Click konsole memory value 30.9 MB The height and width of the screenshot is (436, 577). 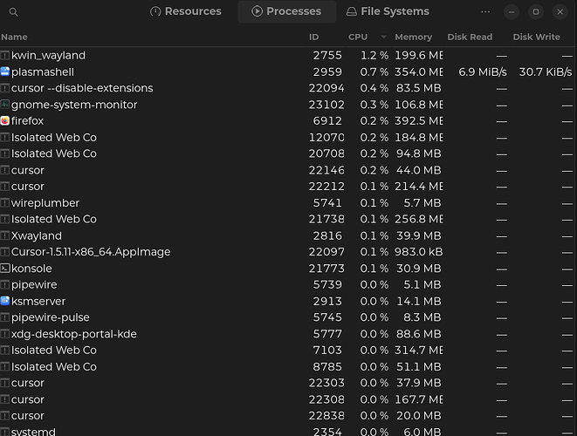[419, 269]
